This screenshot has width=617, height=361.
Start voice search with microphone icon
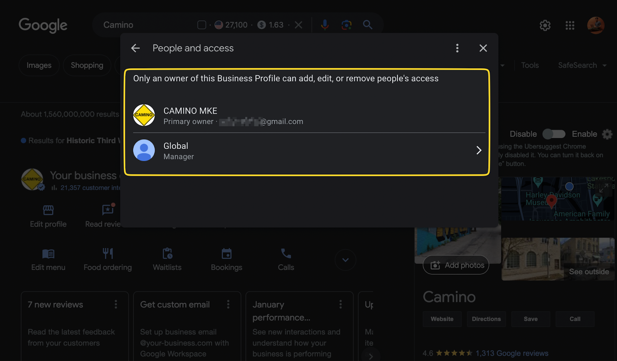click(325, 25)
